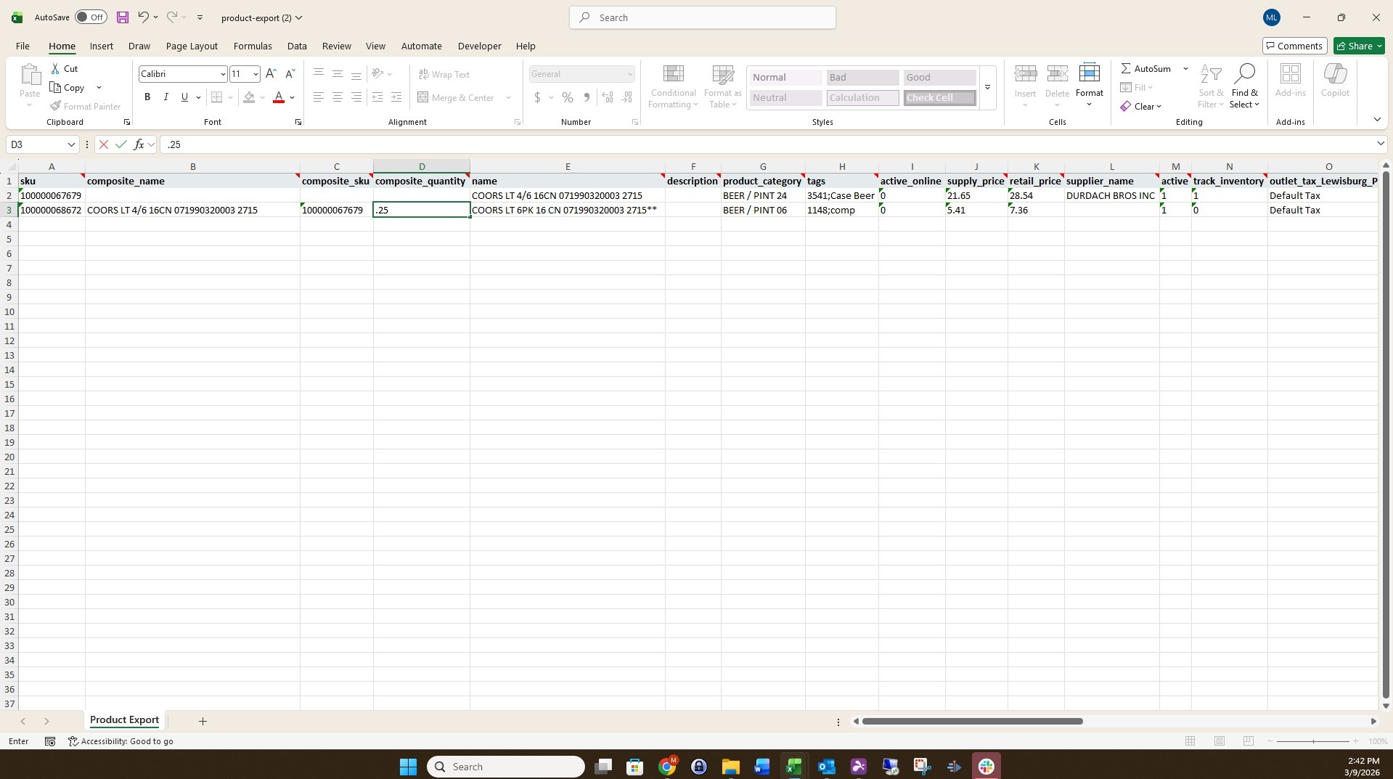Click the green Share button
Screen dimensions: 1393x779
[x=1359, y=46]
